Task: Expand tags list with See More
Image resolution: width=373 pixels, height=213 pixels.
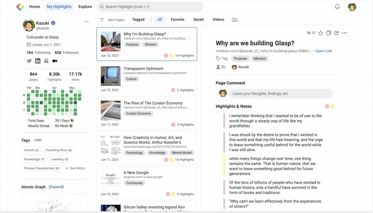Action: point(75,168)
